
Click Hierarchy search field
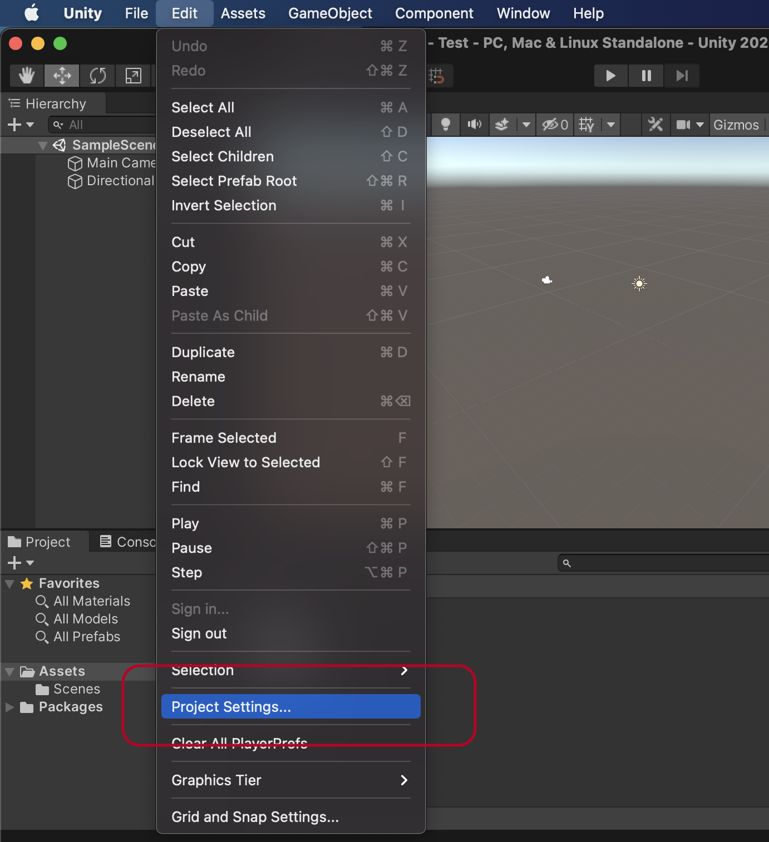click(x=103, y=125)
